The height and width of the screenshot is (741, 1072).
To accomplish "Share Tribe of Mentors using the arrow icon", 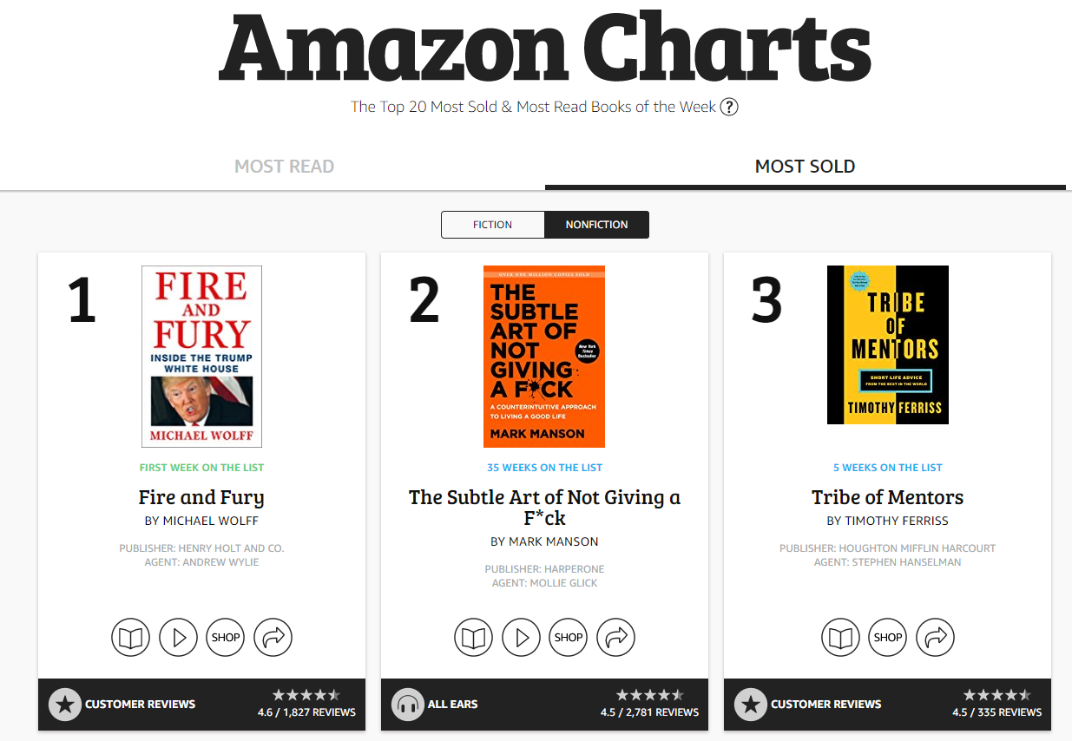I will pos(936,638).
